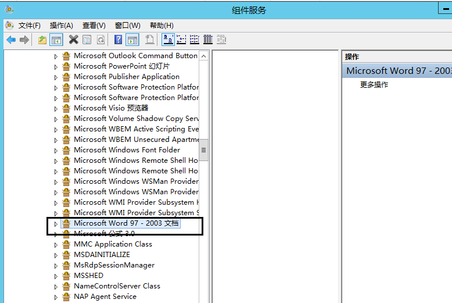Select Microsoft Visio 预览器 tree item
This screenshot has width=452, height=303.
point(111,108)
